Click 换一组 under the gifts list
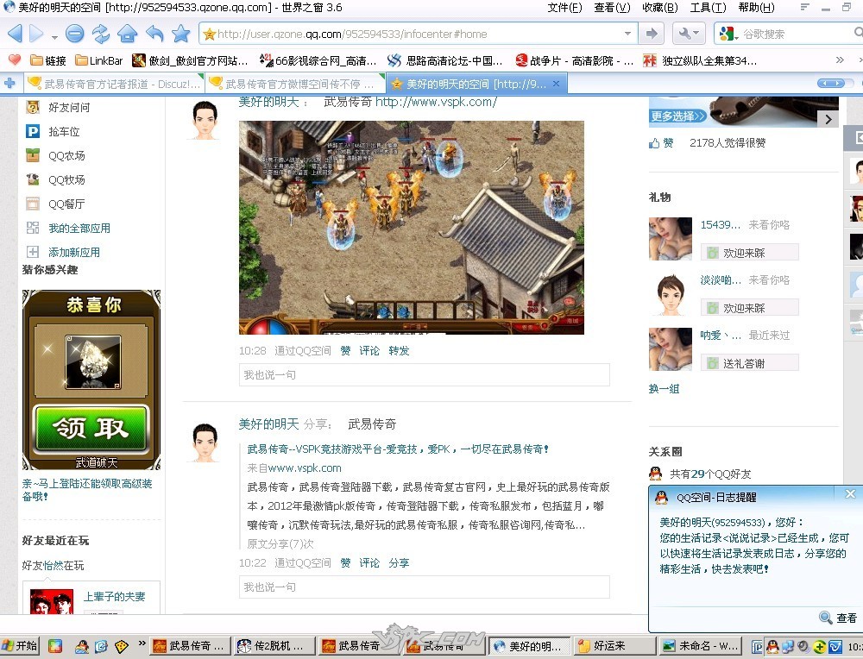 (664, 389)
